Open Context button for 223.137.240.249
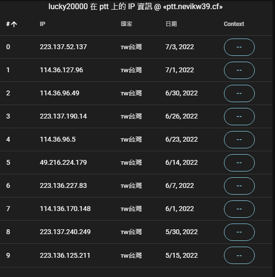 [239, 232]
